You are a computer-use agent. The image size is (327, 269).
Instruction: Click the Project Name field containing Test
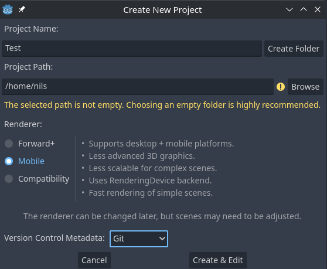pos(132,49)
